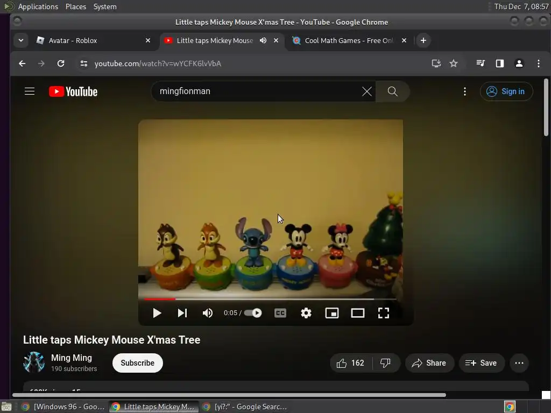This screenshot has height=413, width=551.
Task: Reload the YouTube page
Action: pyautogui.click(x=61, y=63)
